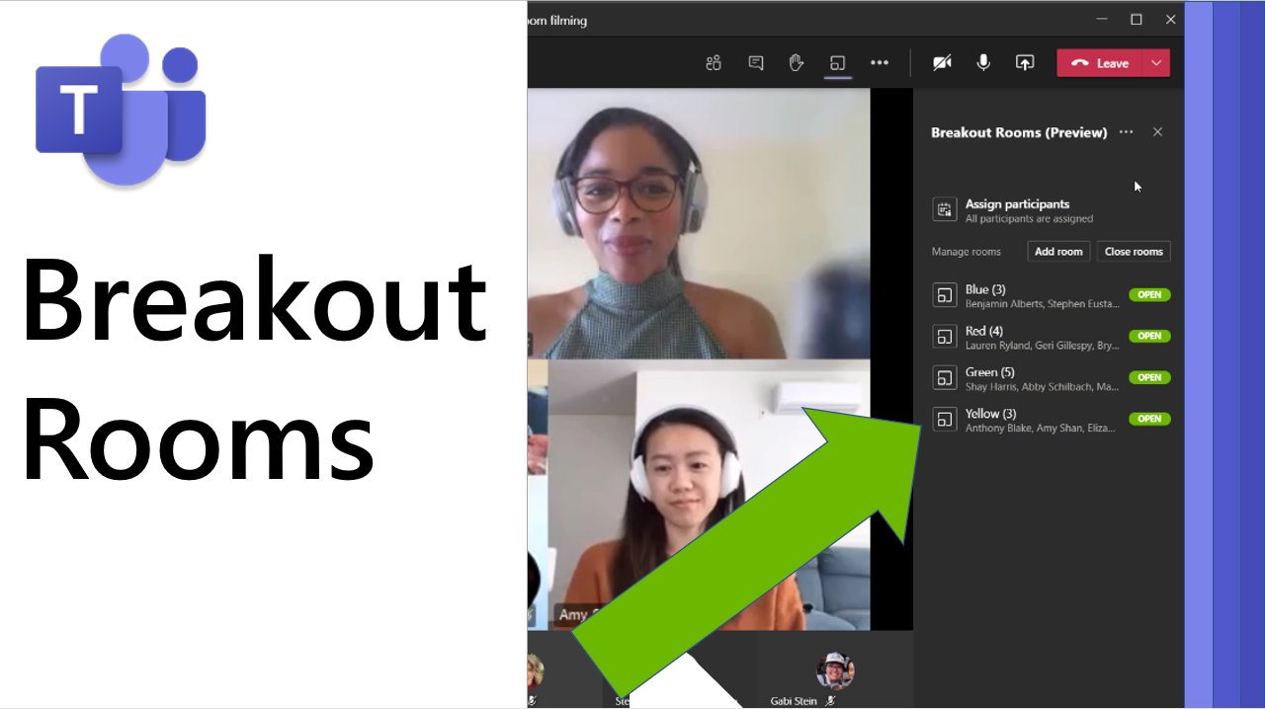Toggle the Breakout rooms panel icon
1265x709 pixels.
click(x=837, y=63)
